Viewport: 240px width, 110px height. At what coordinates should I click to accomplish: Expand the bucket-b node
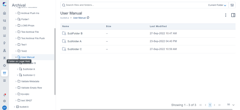(x=14, y=107)
